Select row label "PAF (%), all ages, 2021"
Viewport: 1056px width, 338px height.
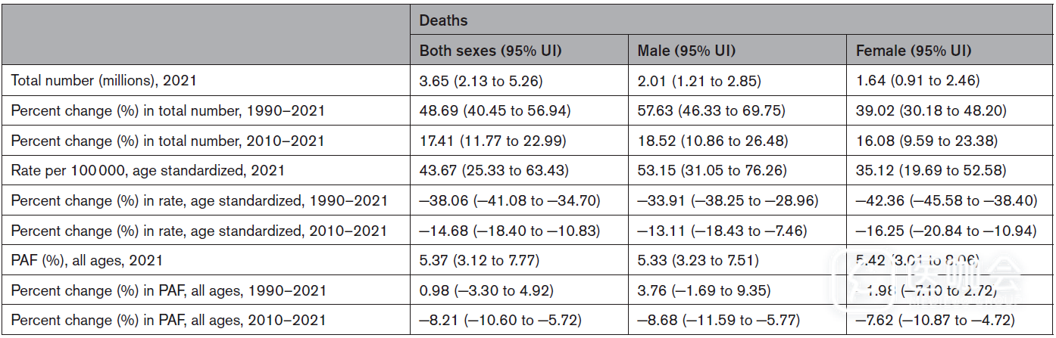point(86,261)
